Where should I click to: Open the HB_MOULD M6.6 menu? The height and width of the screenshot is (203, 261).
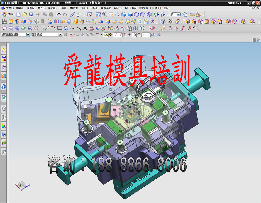pyautogui.click(x=160, y=8)
